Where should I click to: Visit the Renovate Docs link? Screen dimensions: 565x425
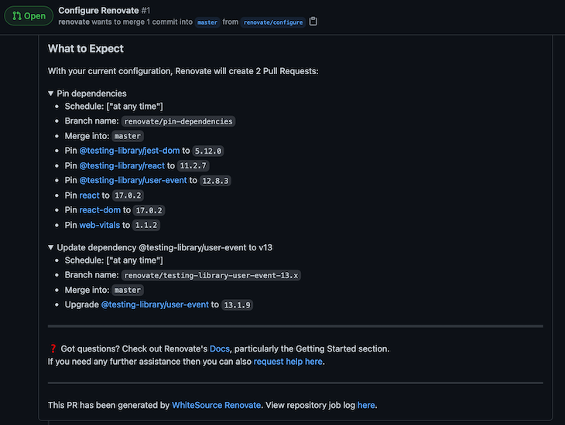pyautogui.click(x=220, y=349)
